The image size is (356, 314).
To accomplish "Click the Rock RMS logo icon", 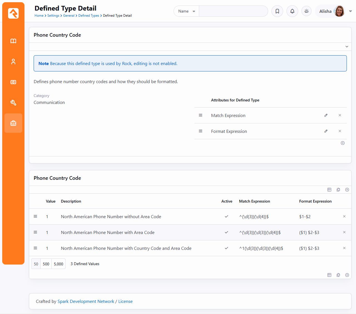I will (x=13, y=13).
